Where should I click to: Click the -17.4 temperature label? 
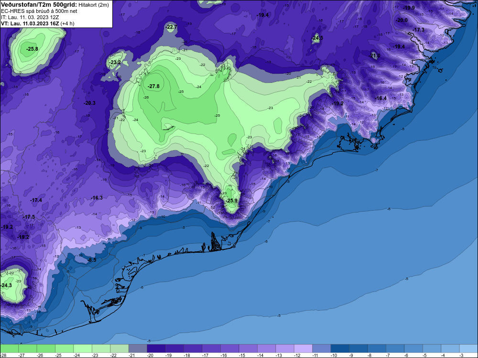pos(36,200)
